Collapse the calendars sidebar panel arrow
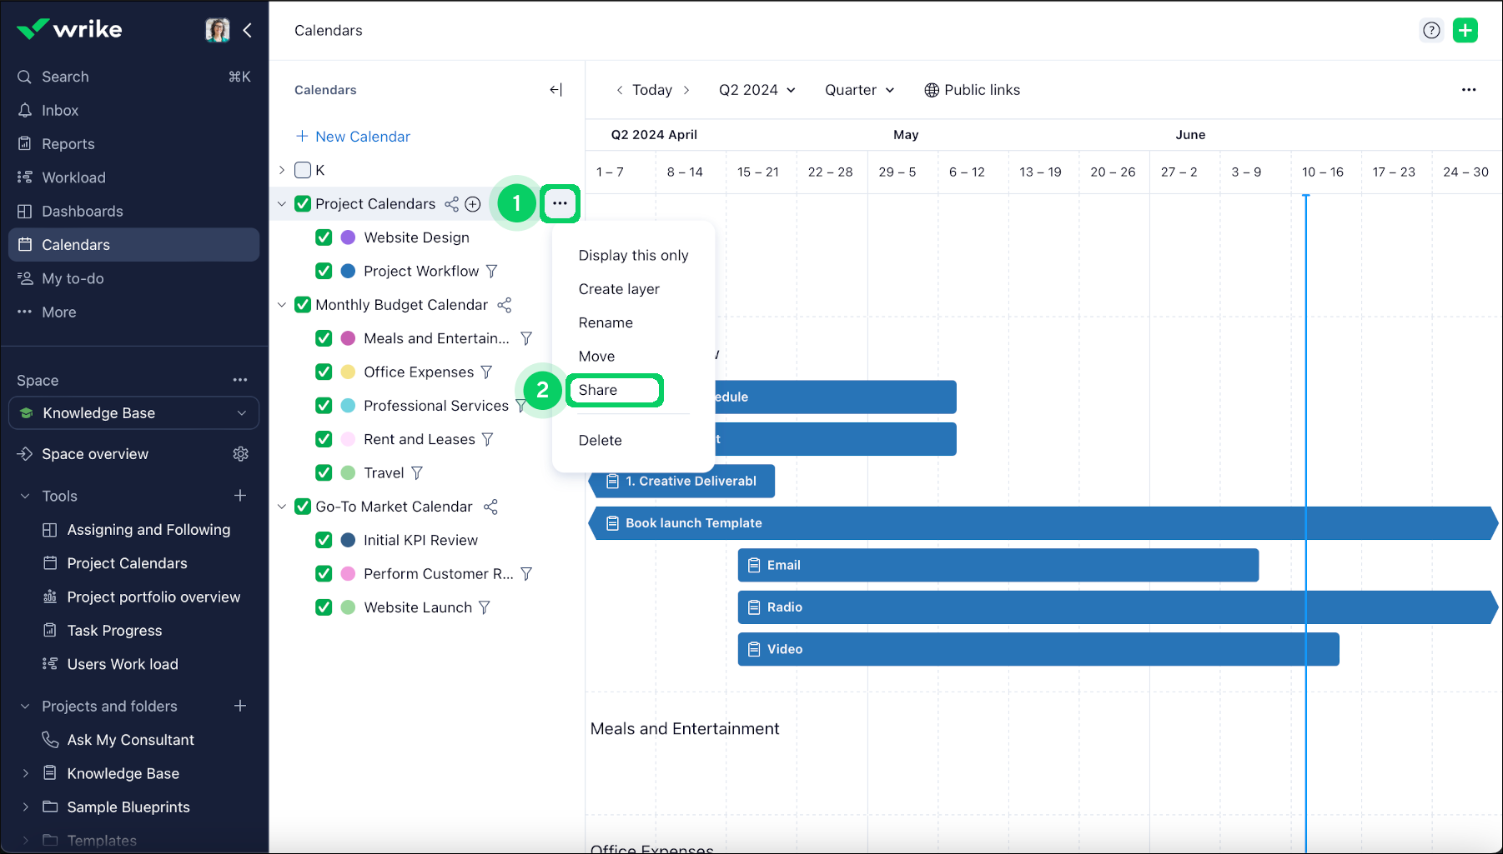This screenshot has height=854, width=1503. click(555, 90)
